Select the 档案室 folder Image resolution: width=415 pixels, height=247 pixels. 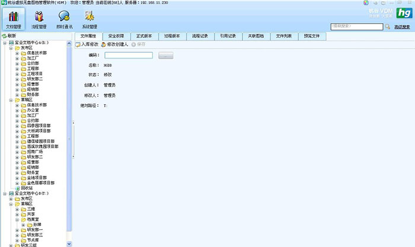pos(33,220)
